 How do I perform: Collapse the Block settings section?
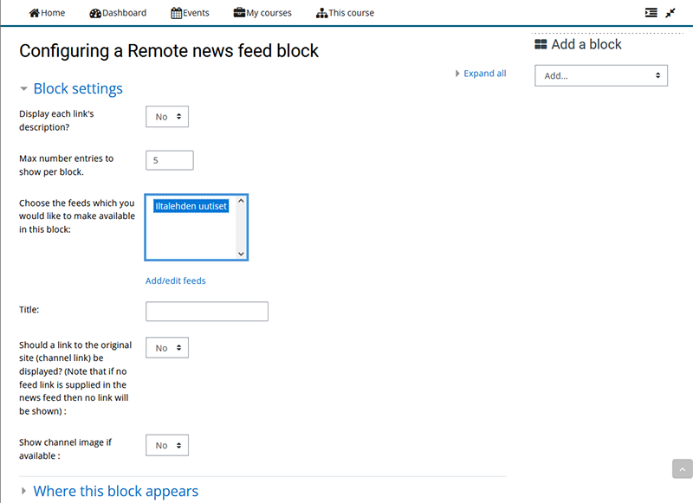coord(77,88)
